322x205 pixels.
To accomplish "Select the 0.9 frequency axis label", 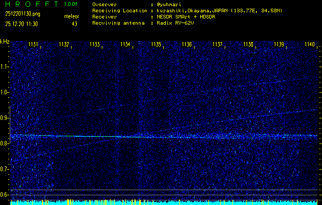I will [x=5, y=118].
